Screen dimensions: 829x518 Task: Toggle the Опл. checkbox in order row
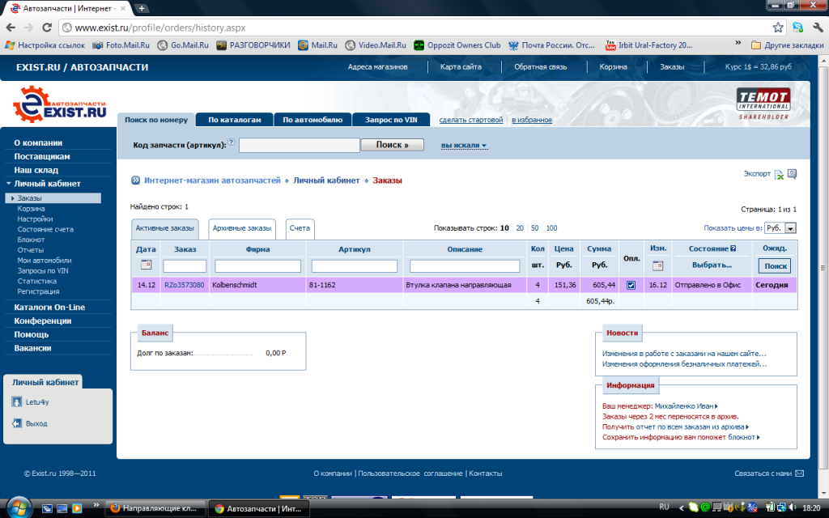click(x=631, y=285)
